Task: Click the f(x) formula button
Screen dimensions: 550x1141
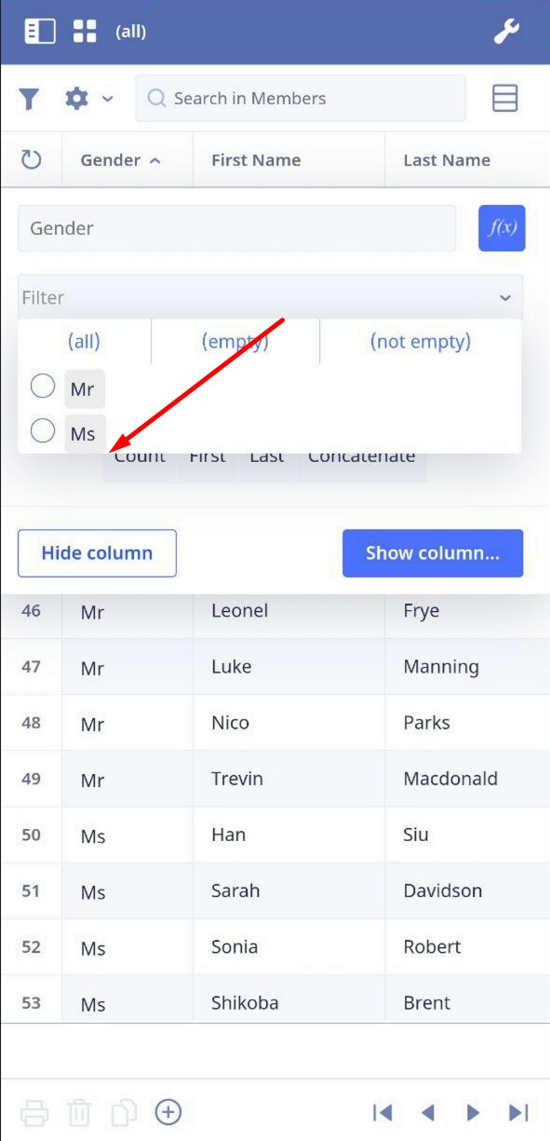Action: click(502, 228)
